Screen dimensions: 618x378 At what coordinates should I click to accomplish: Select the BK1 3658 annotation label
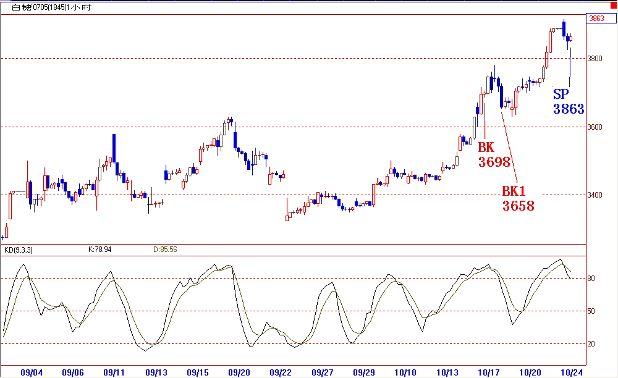tap(517, 198)
